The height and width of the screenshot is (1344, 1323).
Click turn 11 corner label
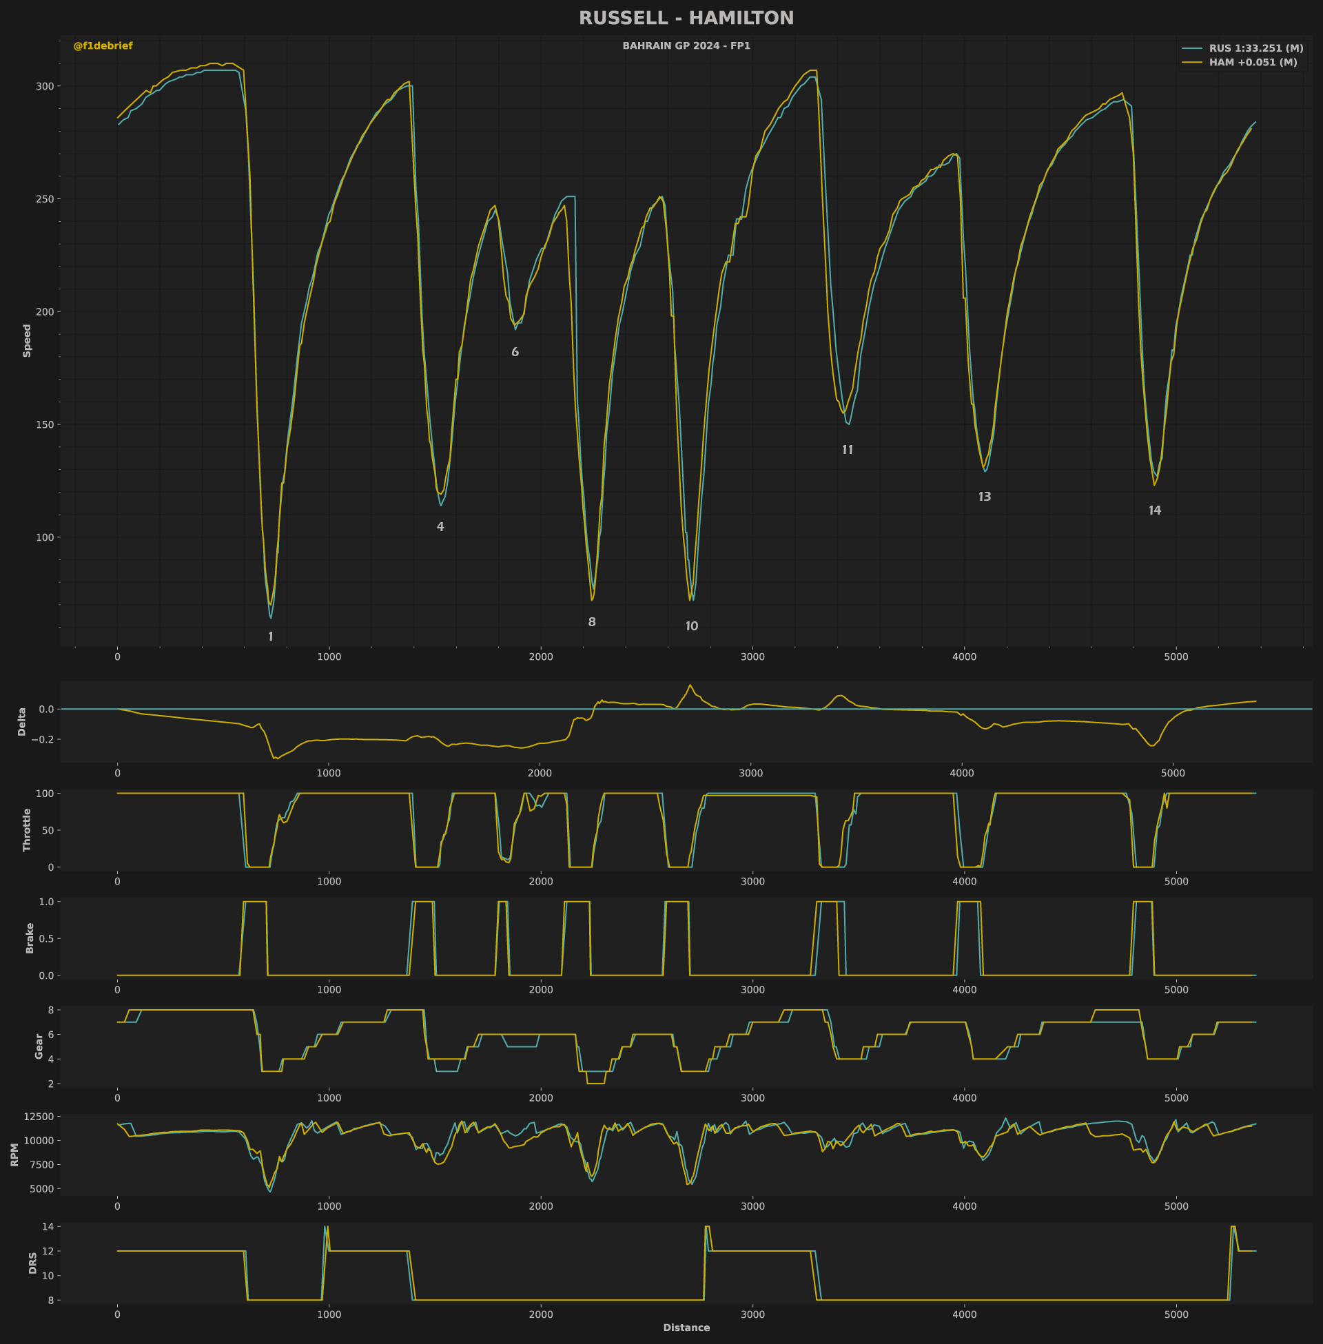click(847, 450)
